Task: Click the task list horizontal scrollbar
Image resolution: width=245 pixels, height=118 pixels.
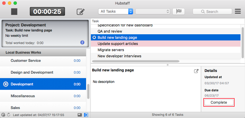Action: point(136,61)
